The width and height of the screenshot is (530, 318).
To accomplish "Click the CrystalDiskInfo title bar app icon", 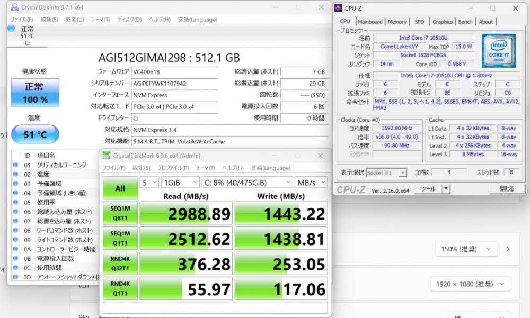I will point(14,7).
